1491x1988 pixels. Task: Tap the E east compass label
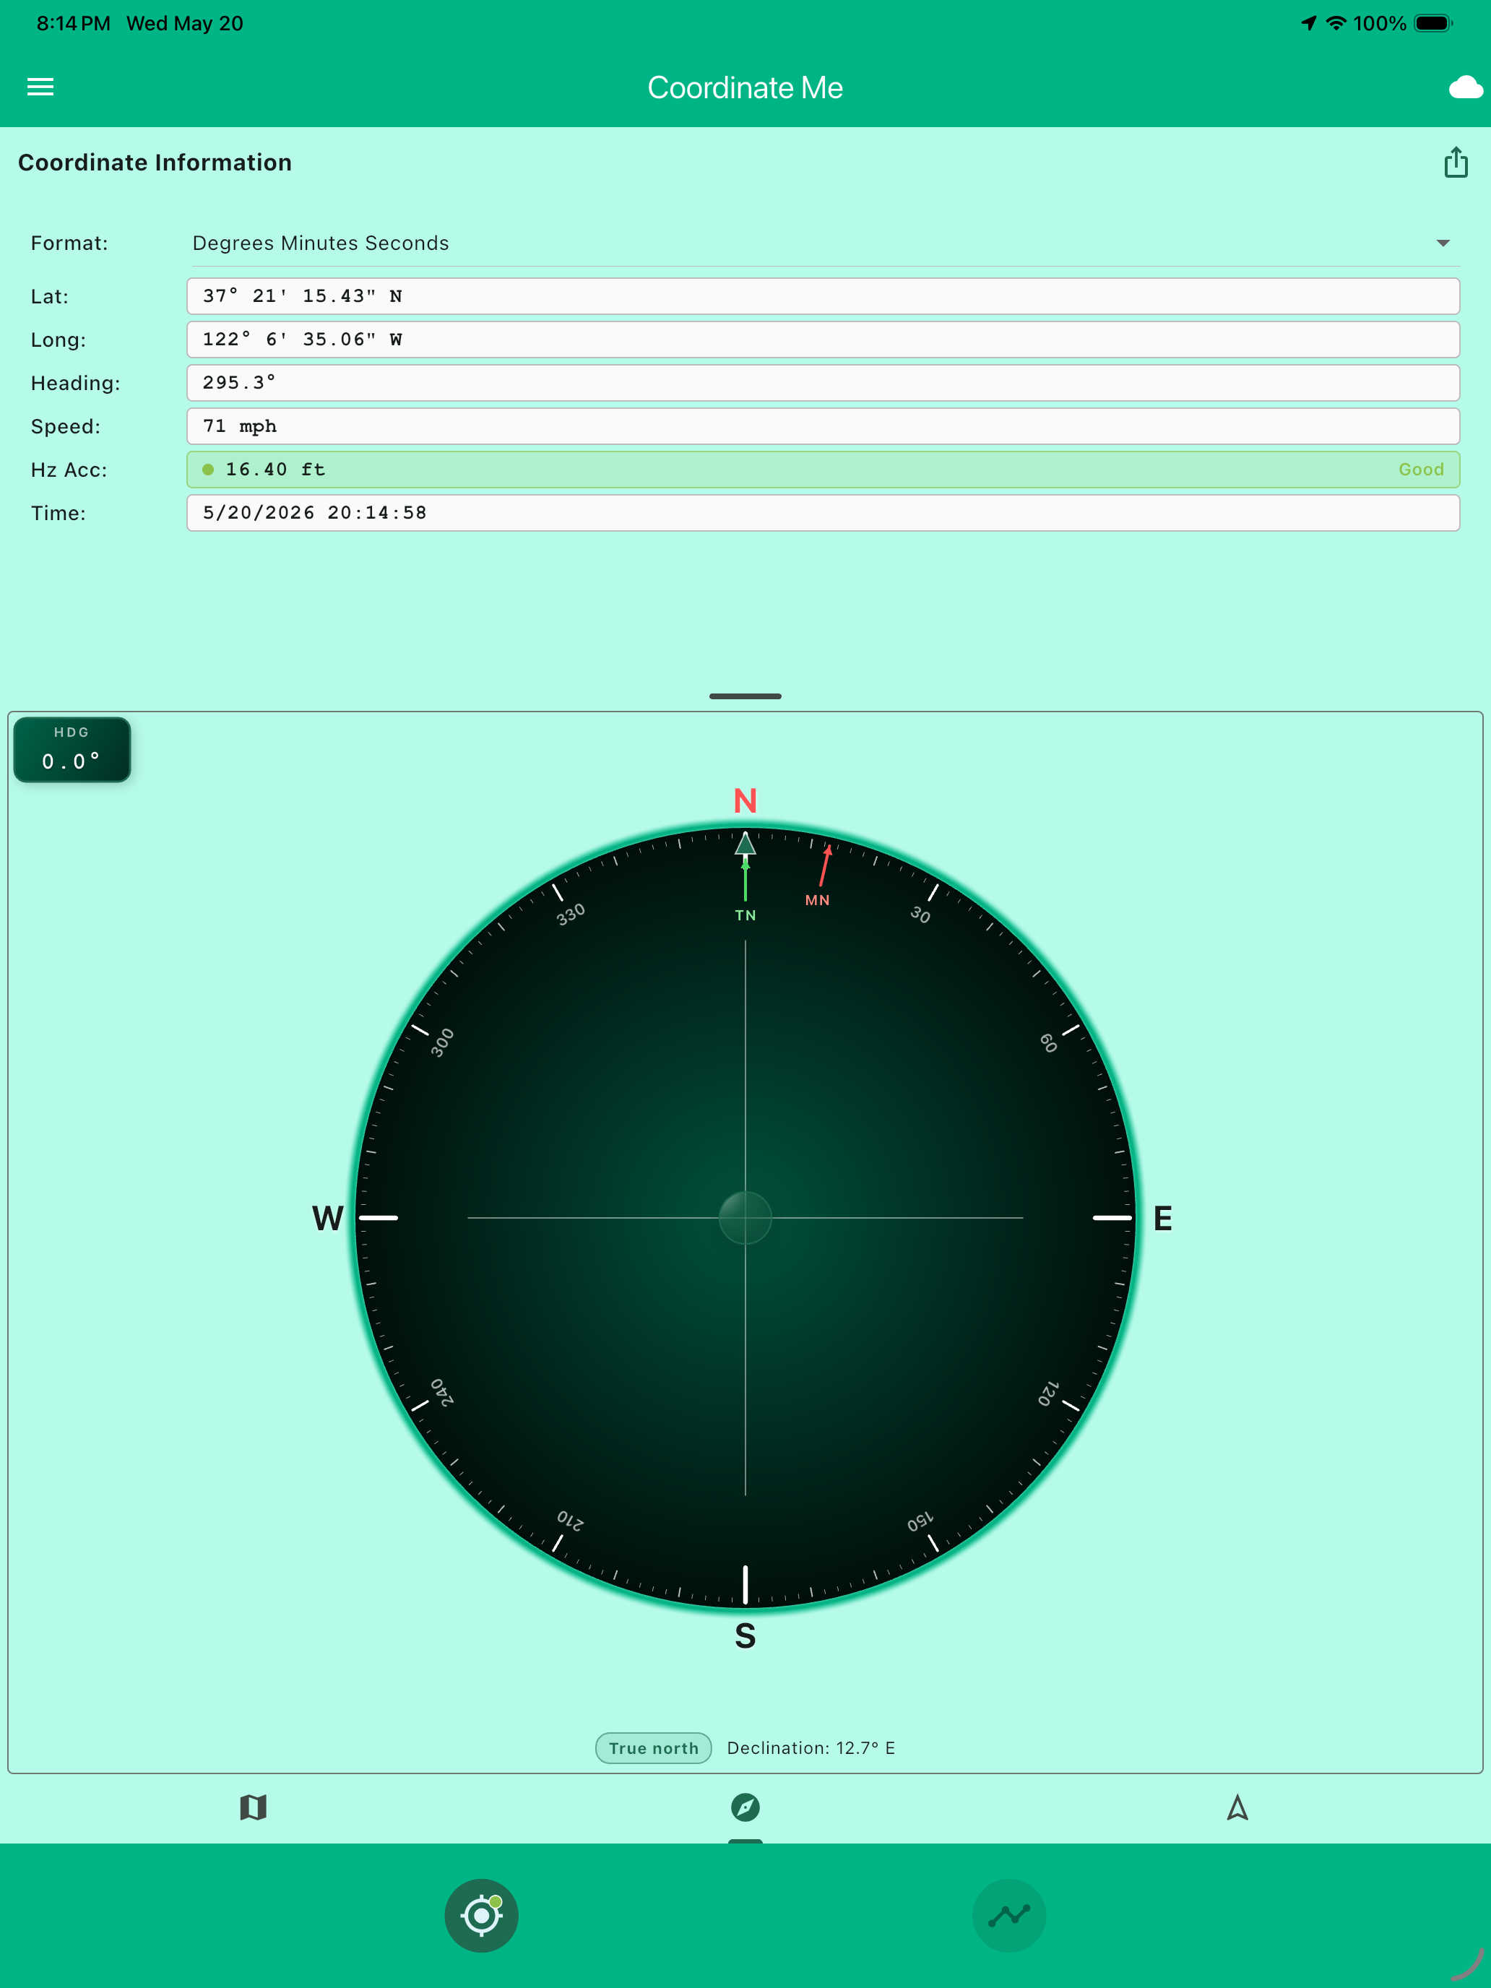1162,1219
